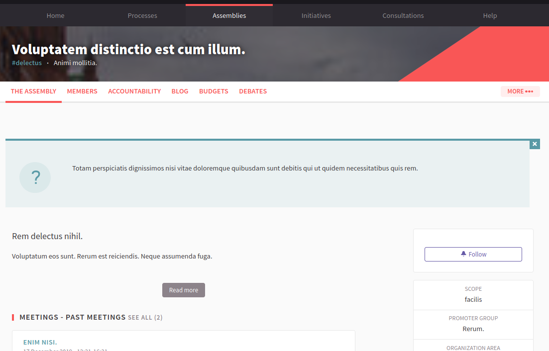
Task: Go to Processes in the top navigation
Action: [x=142, y=15]
